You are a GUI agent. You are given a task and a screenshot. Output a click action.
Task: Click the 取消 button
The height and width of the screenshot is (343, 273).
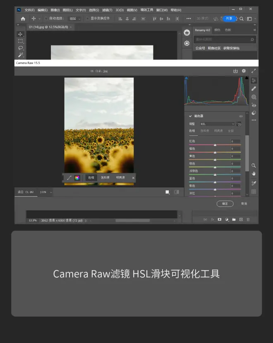(x=244, y=203)
